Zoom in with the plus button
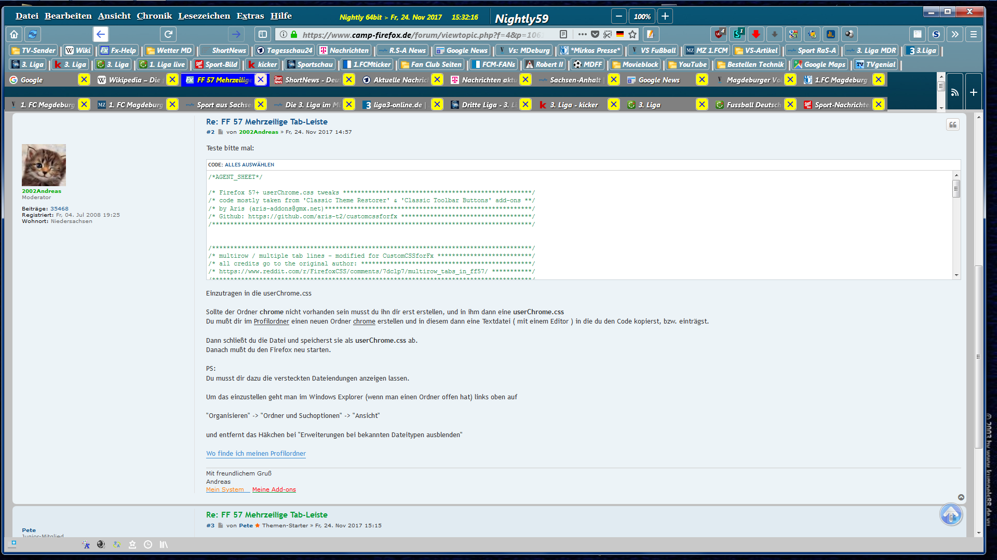This screenshot has width=997, height=560. (665, 16)
